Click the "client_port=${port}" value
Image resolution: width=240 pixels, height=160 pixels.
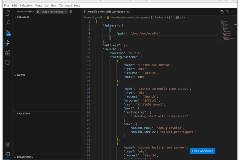pyautogui.click(x=178, y=132)
